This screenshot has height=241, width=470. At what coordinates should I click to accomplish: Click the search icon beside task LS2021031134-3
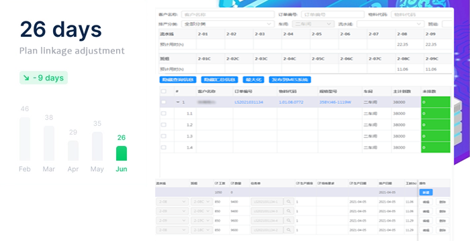(x=288, y=212)
